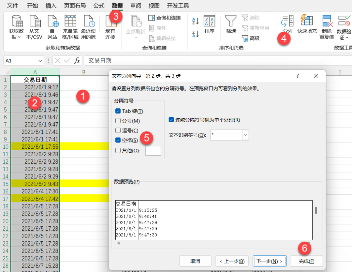Open 来自表格/区域 data source
352x272 pixels.
point(70,27)
